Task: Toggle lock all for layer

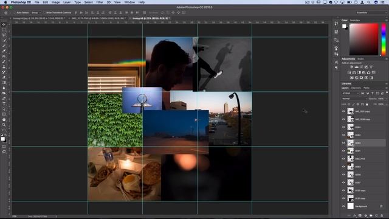Action: pos(367,104)
